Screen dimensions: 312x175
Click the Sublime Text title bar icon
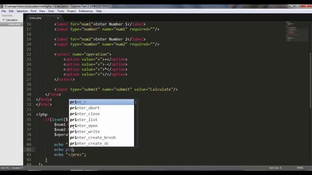click(2, 6)
